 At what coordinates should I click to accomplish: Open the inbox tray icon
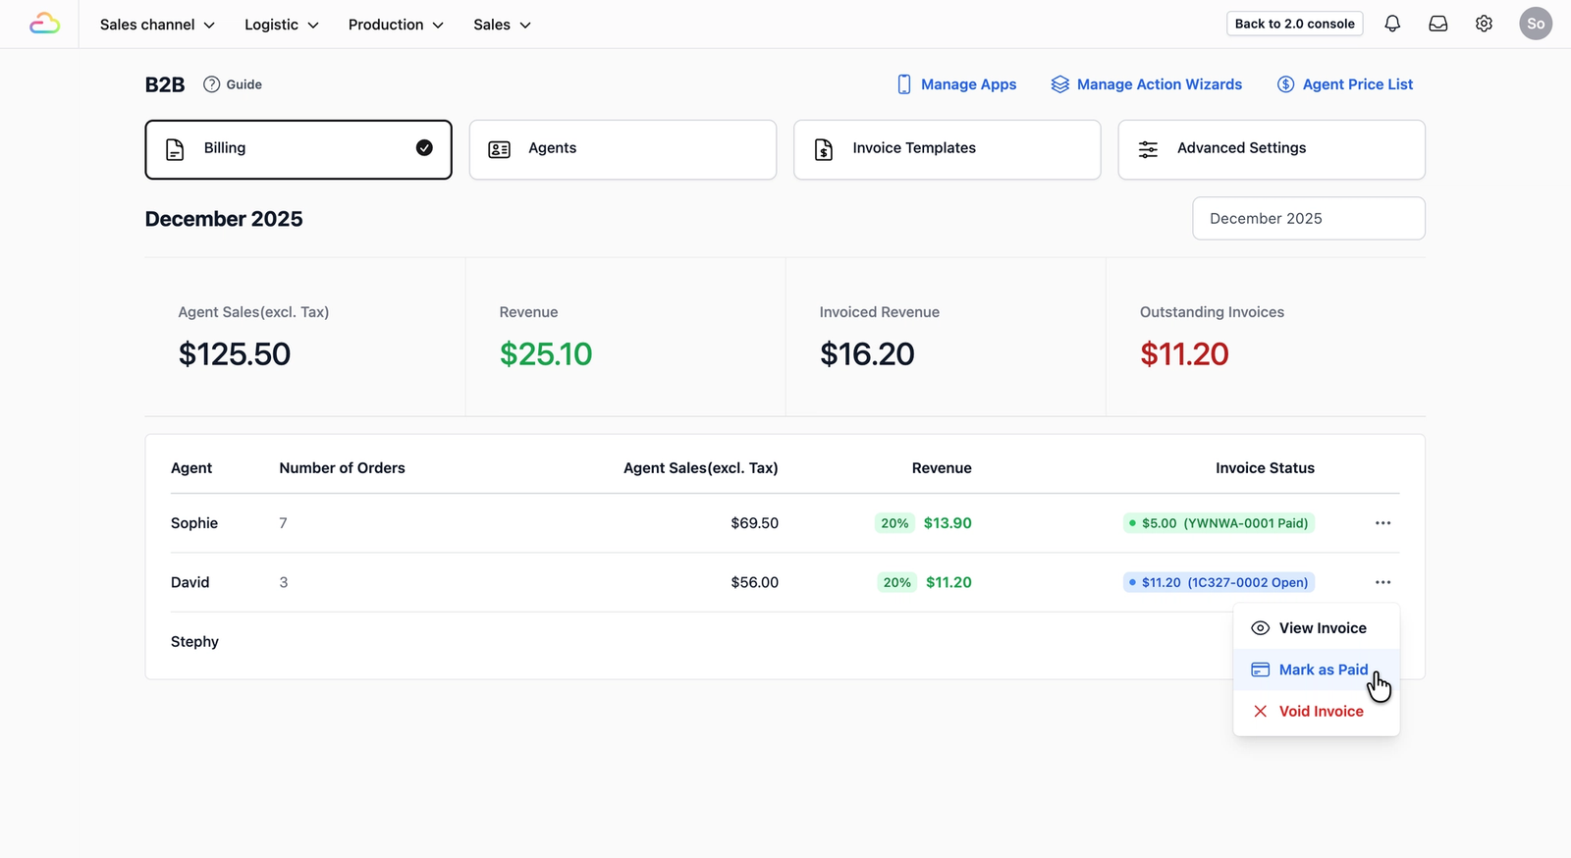[x=1438, y=24]
